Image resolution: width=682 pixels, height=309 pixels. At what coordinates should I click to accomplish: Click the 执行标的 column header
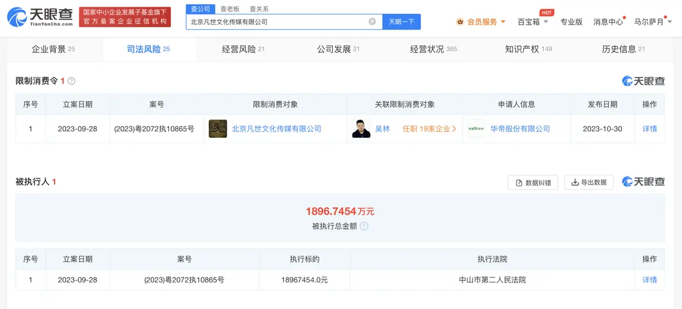(304, 259)
